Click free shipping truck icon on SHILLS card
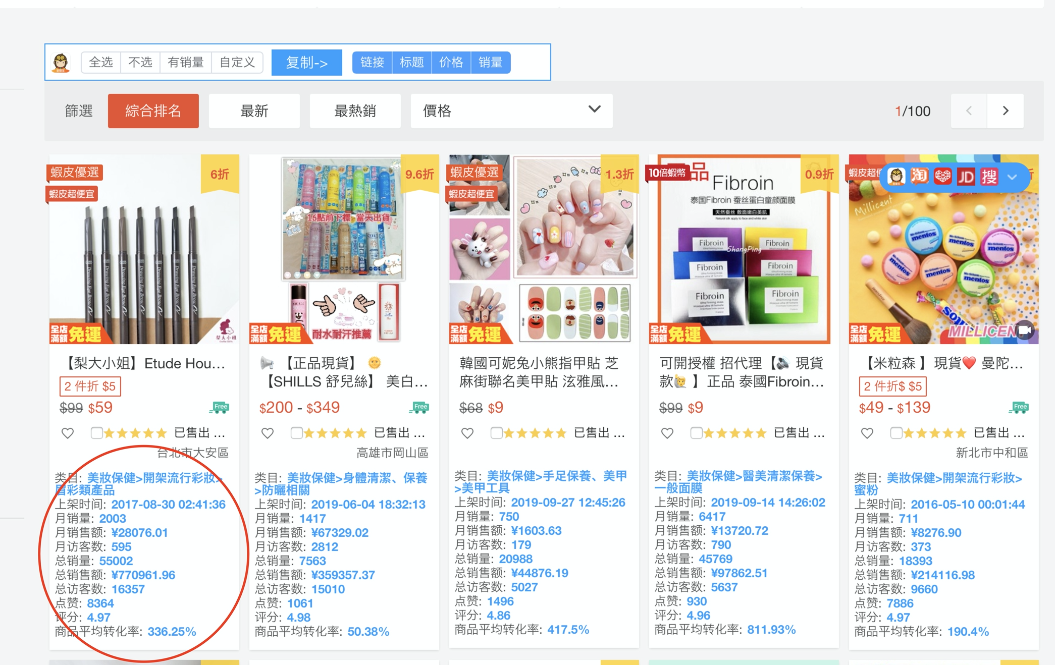 pyautogui.click(x=419, y=408)
